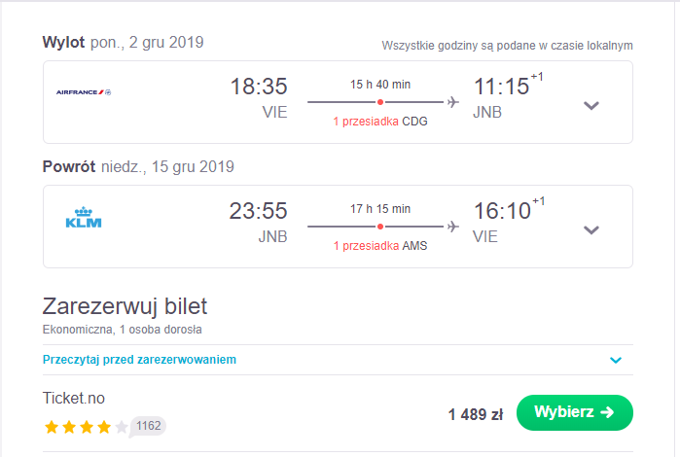This screenshot has width=680, height=457.
Task: Click the Air France airline logo
Action: point(84,92)
